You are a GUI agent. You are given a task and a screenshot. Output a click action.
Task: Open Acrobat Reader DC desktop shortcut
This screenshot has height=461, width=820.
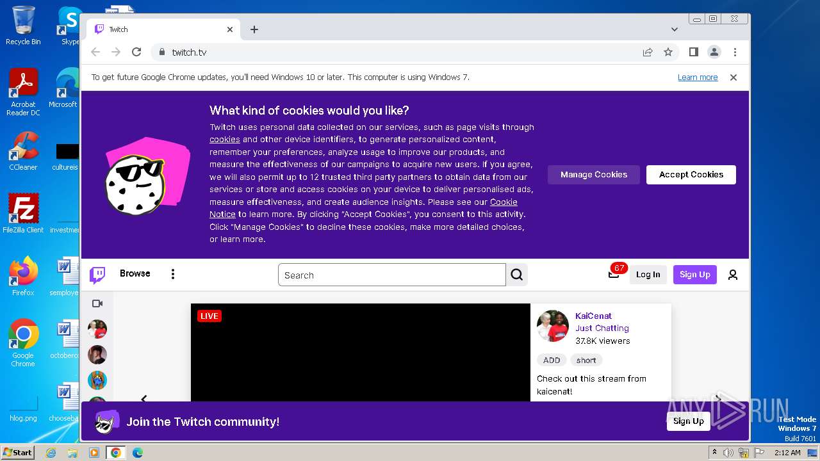pos(23,92)
